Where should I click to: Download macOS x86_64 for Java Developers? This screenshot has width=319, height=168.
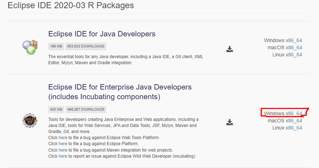294,47
